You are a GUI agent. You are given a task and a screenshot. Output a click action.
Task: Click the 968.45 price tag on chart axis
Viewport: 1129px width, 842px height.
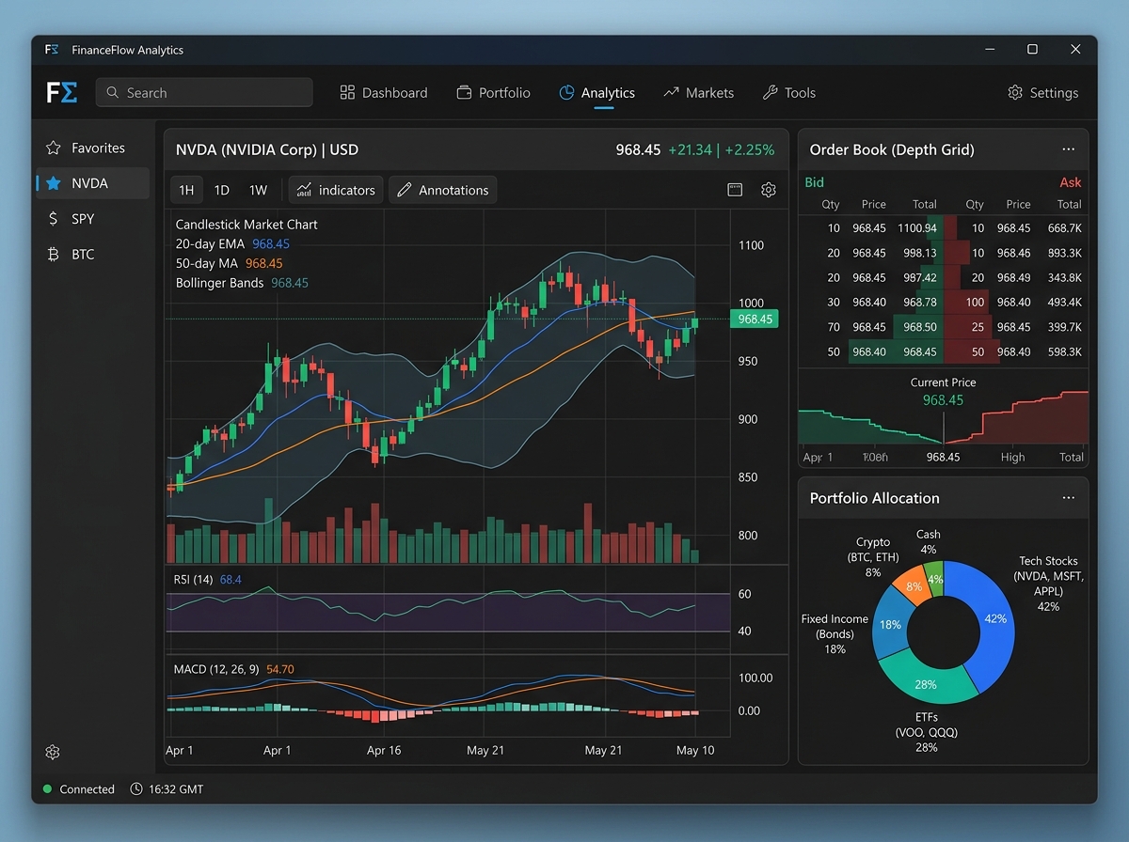coord(755,320)
